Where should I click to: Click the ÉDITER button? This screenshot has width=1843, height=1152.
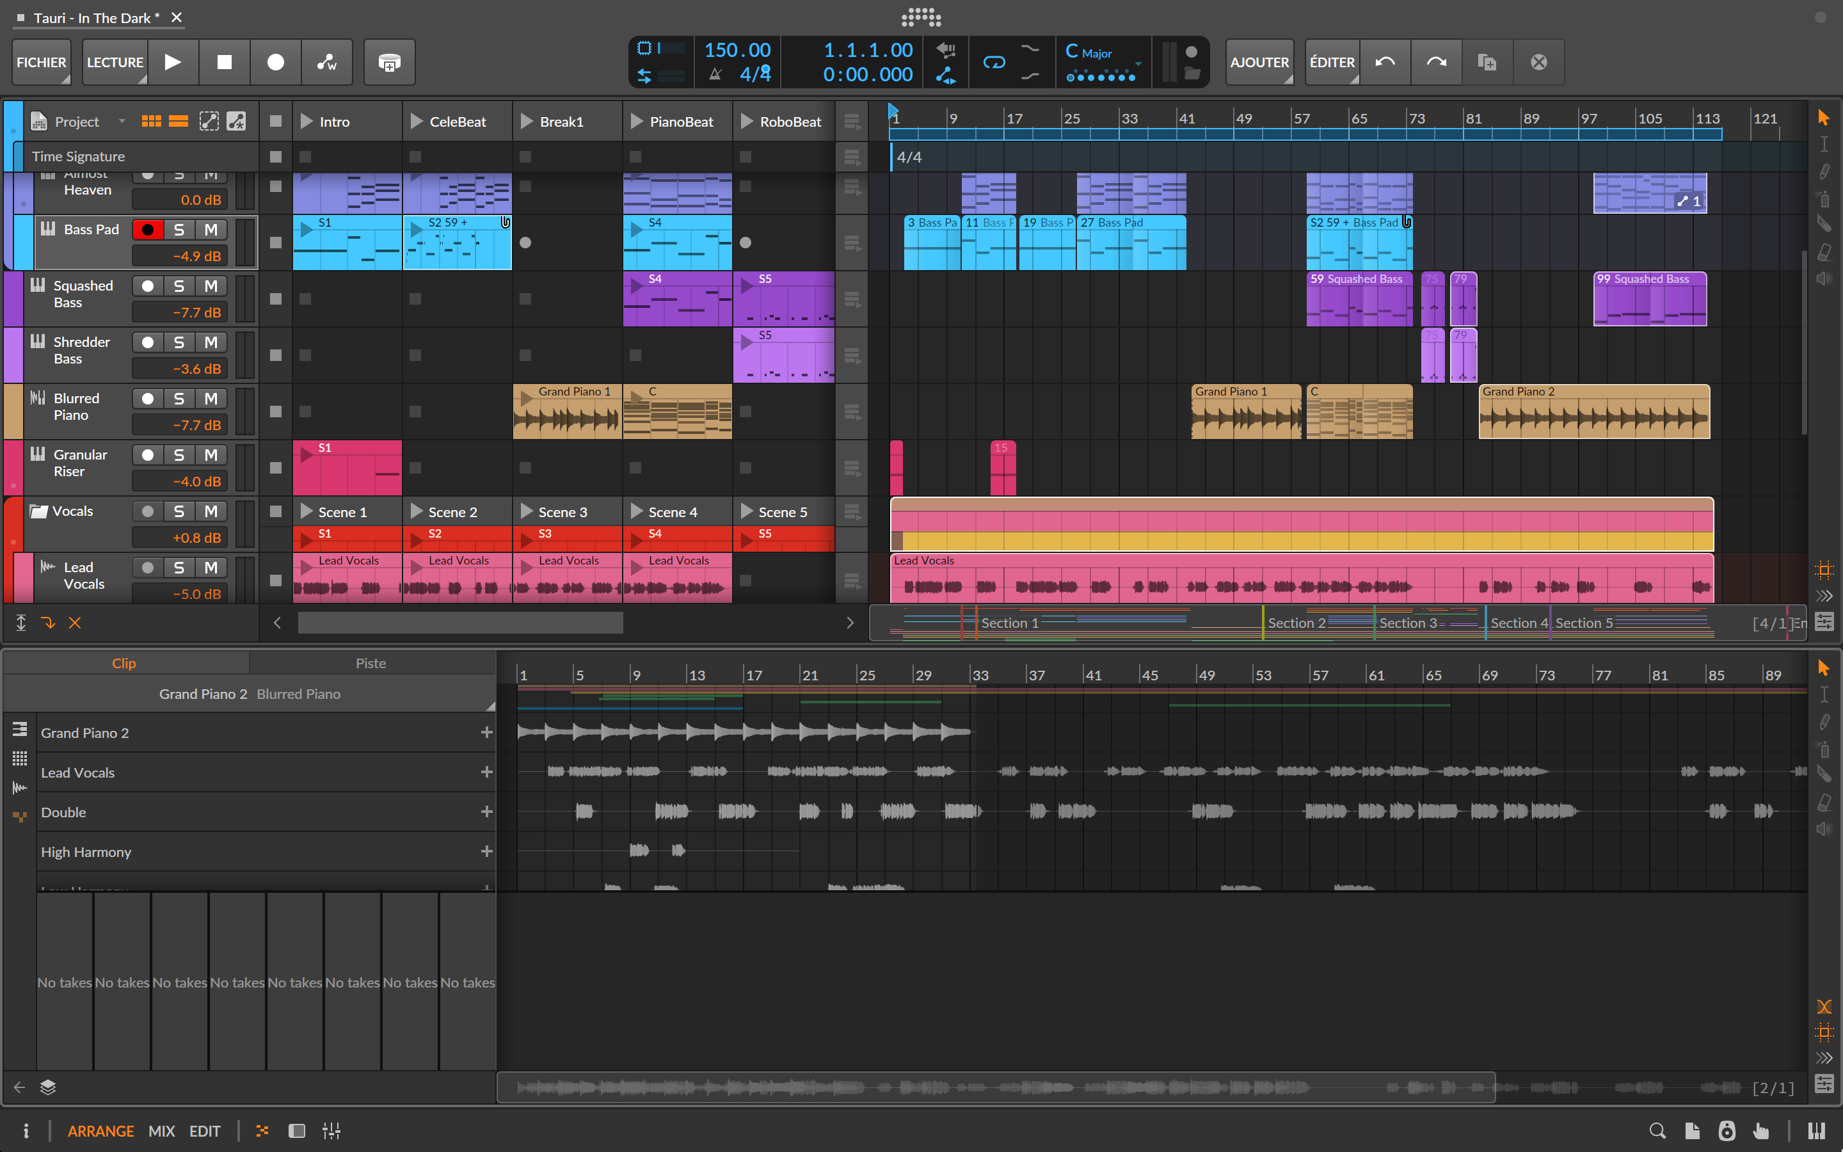[x=1330, y=61]
